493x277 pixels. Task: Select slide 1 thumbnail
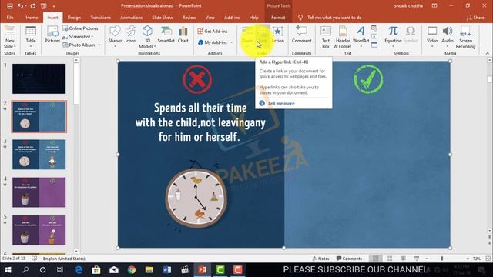click(39, 78)
